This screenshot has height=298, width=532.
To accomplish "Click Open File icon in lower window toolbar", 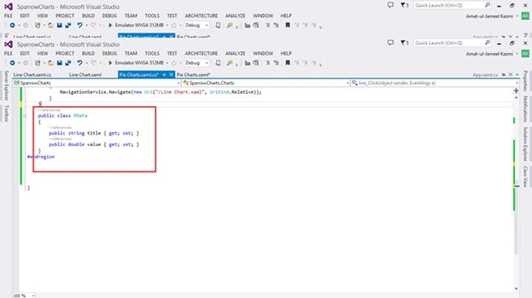I will [51, 63].
